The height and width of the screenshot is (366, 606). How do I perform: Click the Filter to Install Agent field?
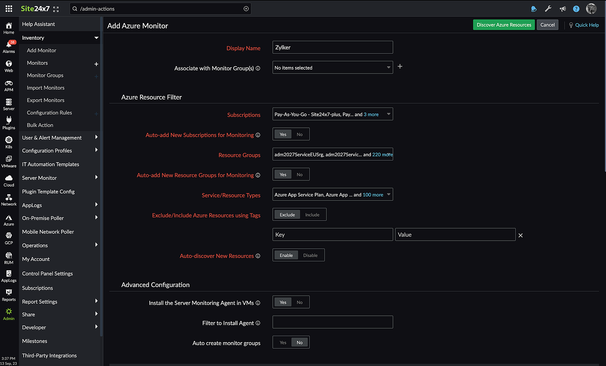[x=333, y=322]
